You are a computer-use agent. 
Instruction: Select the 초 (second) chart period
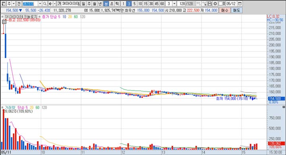112,4
